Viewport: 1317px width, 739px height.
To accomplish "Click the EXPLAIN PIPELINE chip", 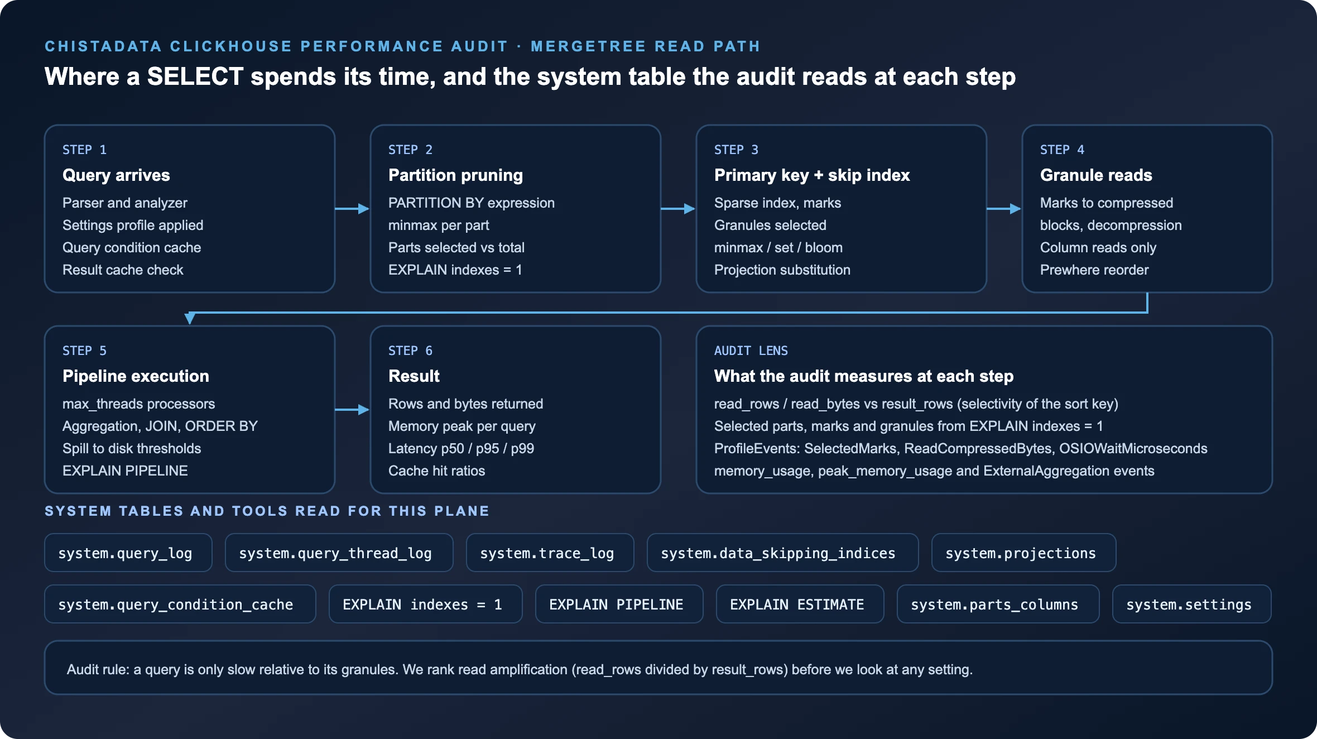I will coord(619,604).
